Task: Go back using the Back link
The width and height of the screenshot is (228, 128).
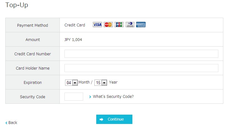Action: [x=13, y=123]
